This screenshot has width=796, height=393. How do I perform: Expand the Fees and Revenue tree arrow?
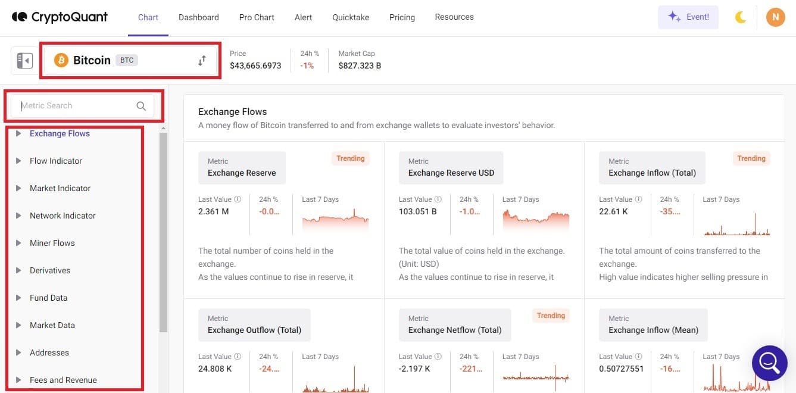pyautogui.click(x=18, y=380)
